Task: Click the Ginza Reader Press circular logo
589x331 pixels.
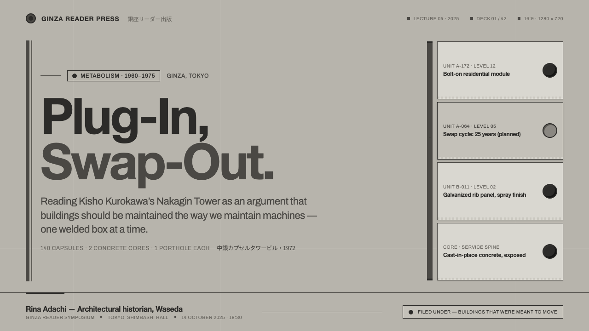Action: [x=31, y=18]
